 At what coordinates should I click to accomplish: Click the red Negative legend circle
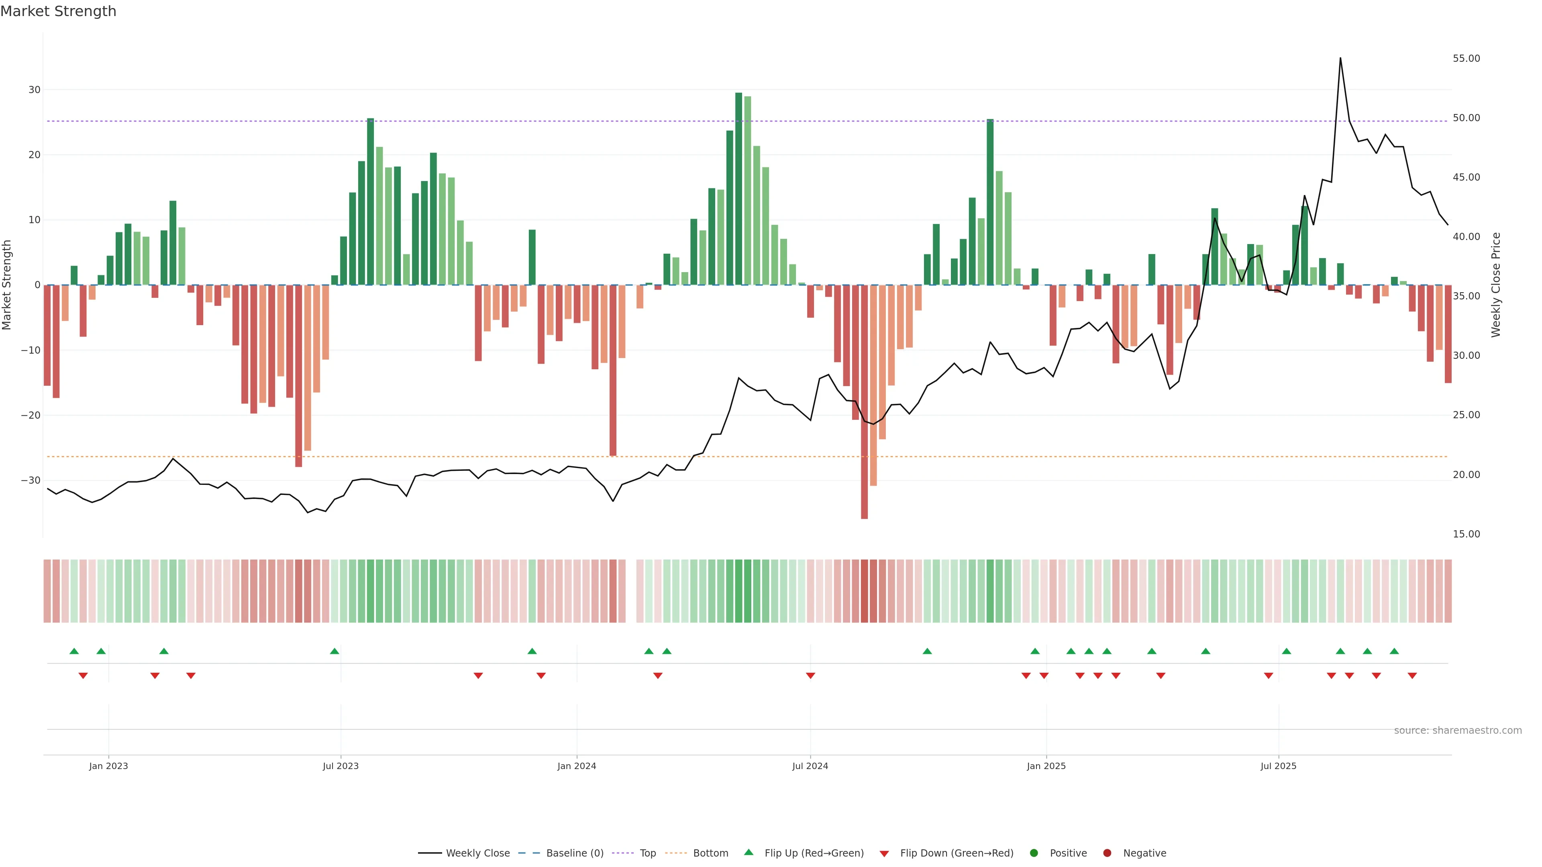pyautogui.click(x=1107, y=853)
